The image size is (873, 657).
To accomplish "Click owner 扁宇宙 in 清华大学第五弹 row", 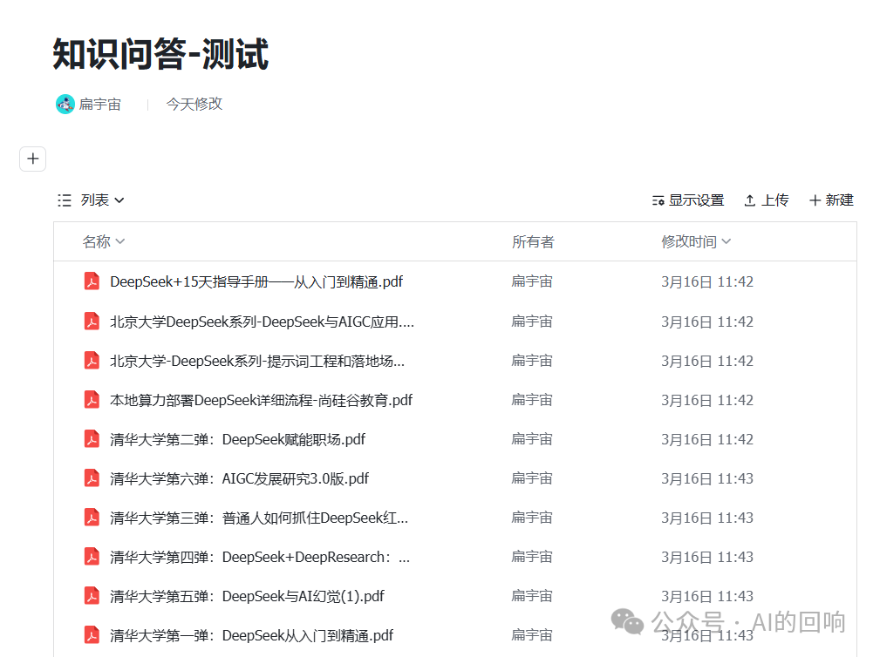I will tap(532, 596).
